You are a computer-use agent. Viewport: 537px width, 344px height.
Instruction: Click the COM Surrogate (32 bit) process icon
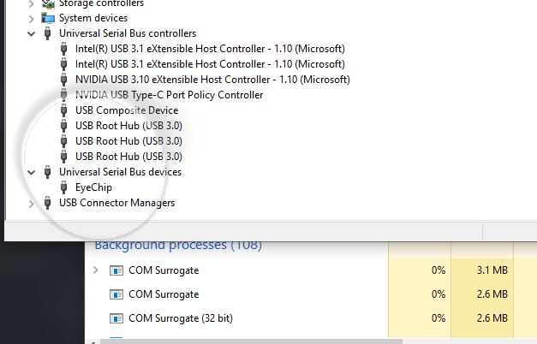click(116, 318)
